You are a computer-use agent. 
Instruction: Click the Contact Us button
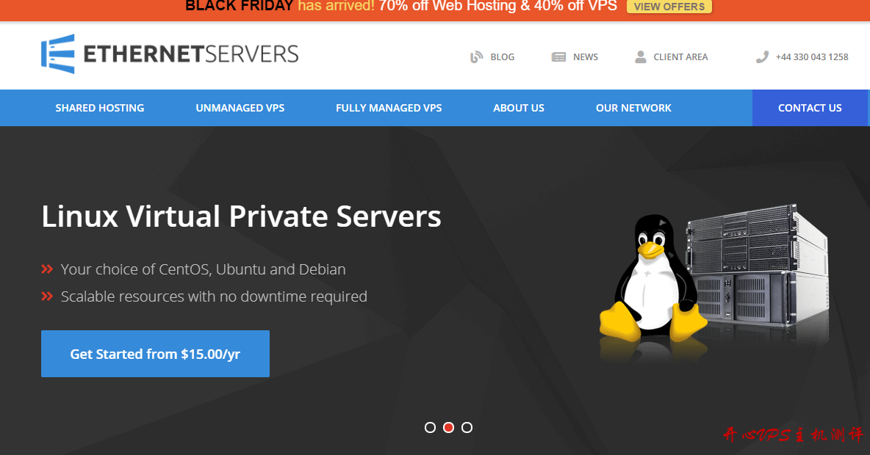tap(810, 108)
